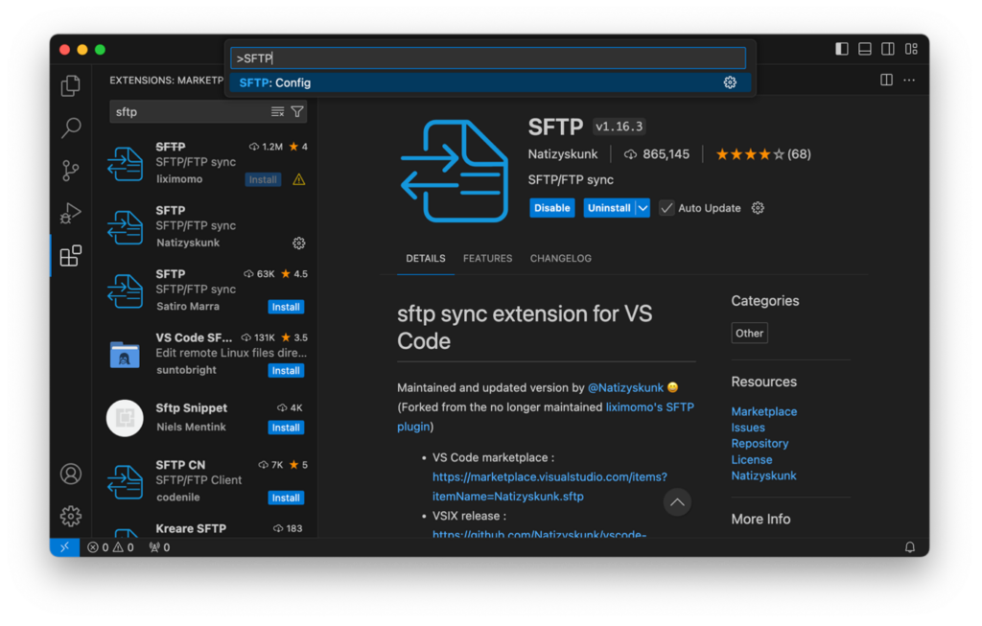The width and height of the screenshot is (982, 626).
Task: Click the Uninstall button
Action: tap(609, 208)
